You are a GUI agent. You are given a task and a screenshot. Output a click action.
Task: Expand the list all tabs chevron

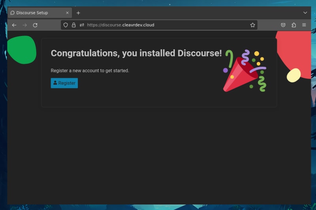pyautogui.click(x=305, y=13)
